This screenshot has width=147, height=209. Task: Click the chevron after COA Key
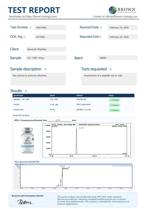pyautogui.click(x=25, y=37)
